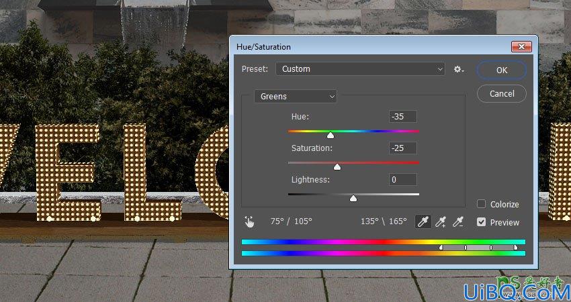This screenshot has height=302, width=571.
Task: Click the gray color range bar between the spectrums
Action: click(478, 248)
